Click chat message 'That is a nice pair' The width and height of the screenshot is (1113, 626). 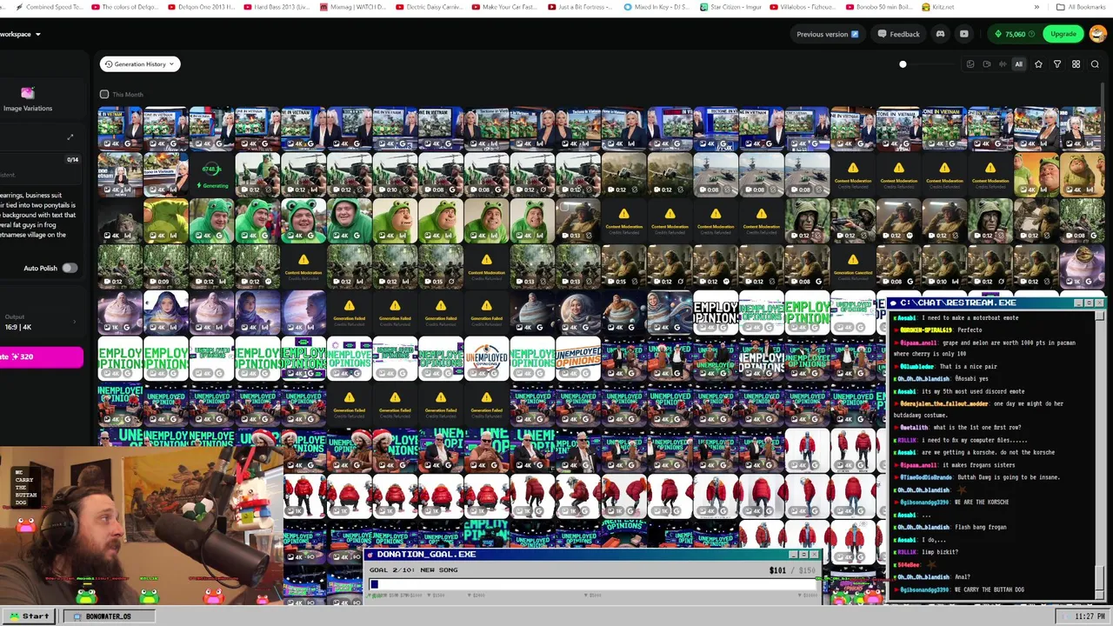967,366
